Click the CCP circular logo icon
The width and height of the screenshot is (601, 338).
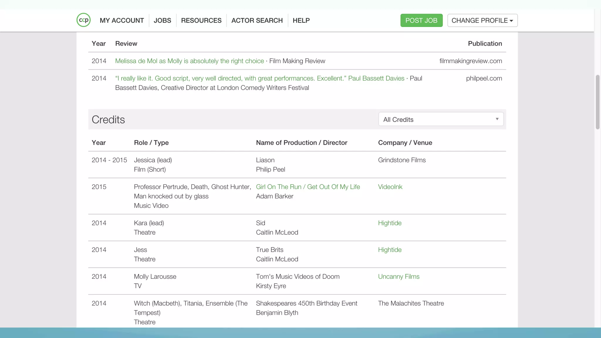(83, 20)
